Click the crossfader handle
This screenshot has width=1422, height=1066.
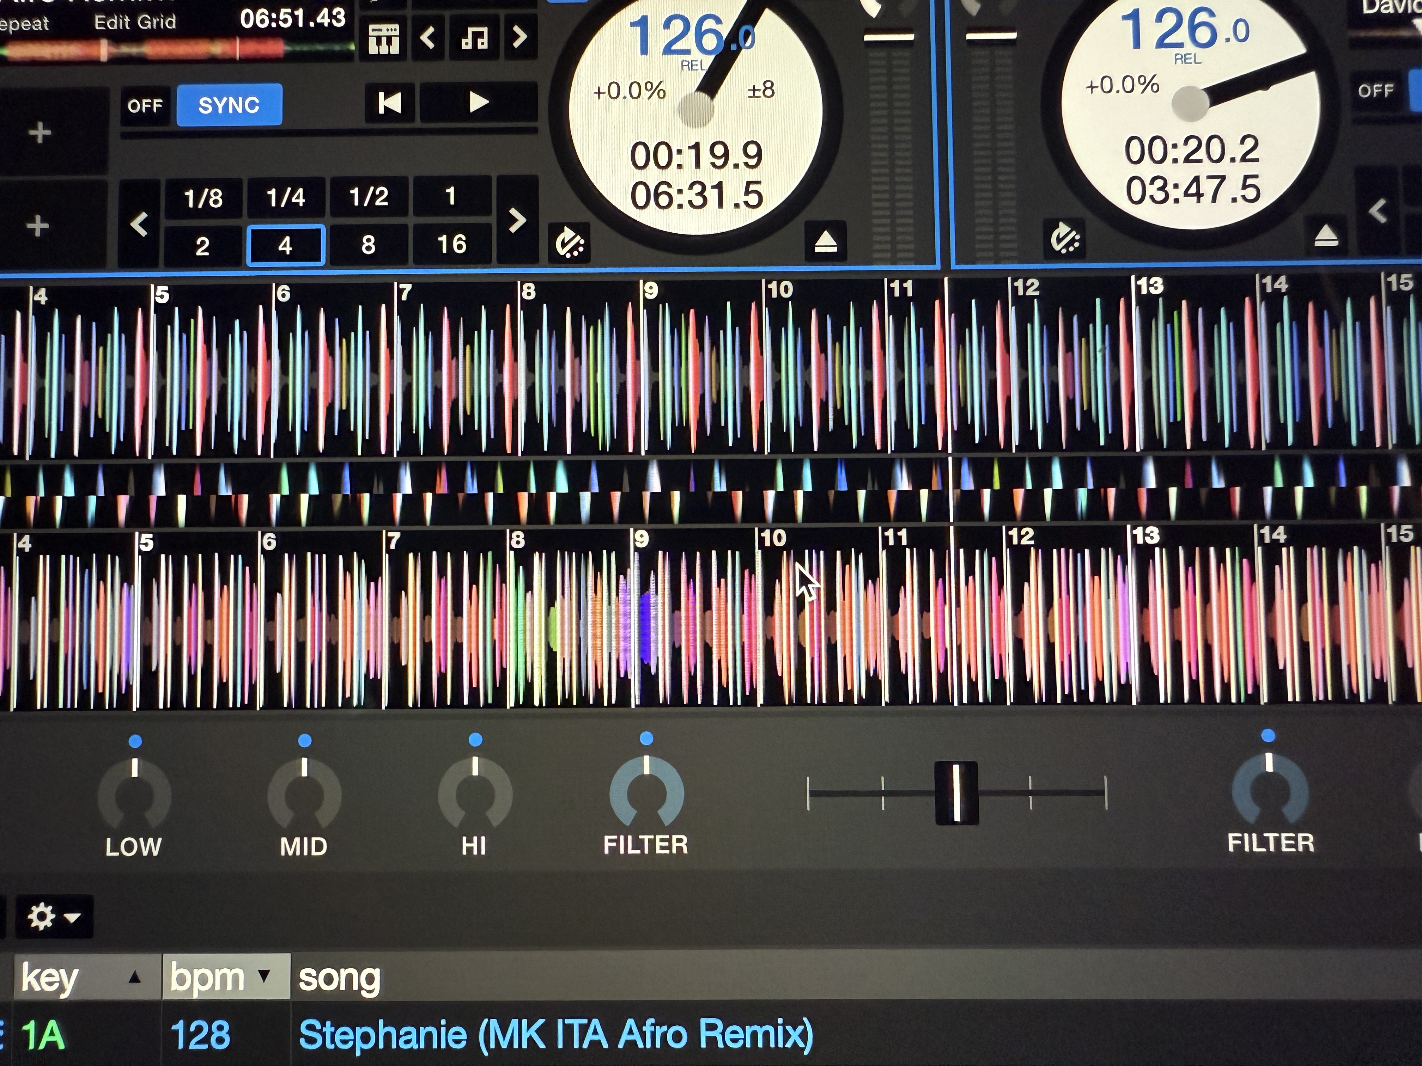[x=956, y=793]
